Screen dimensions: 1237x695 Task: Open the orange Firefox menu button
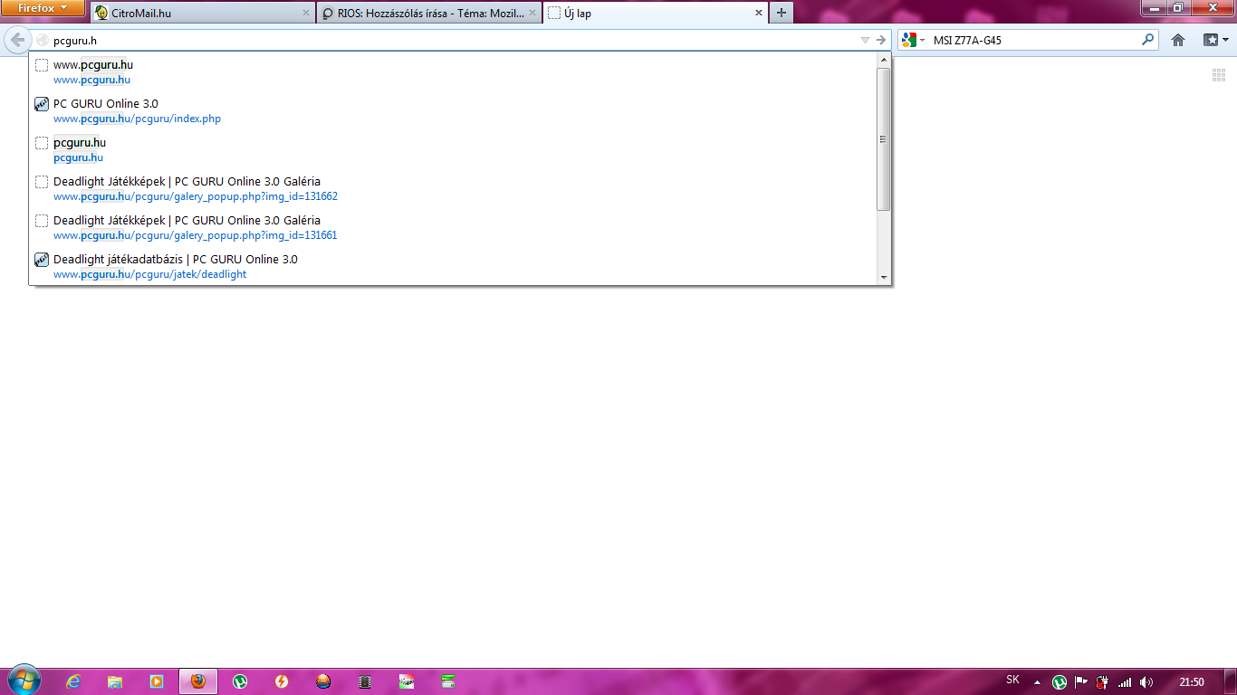pyautogui.click(x=43, y=8)
